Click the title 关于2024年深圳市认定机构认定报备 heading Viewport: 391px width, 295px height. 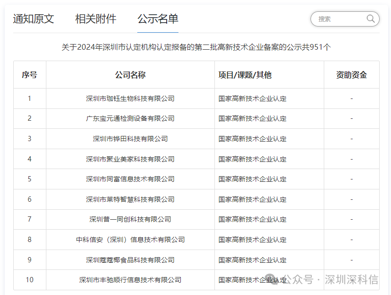pos(196,47)
